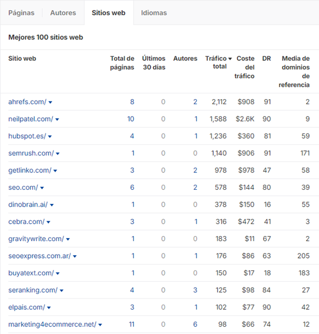The height and width of the screenshot is (334, 319).
Task: Open authors count 3 for seranking.com
Action: (x=195, y=290)
